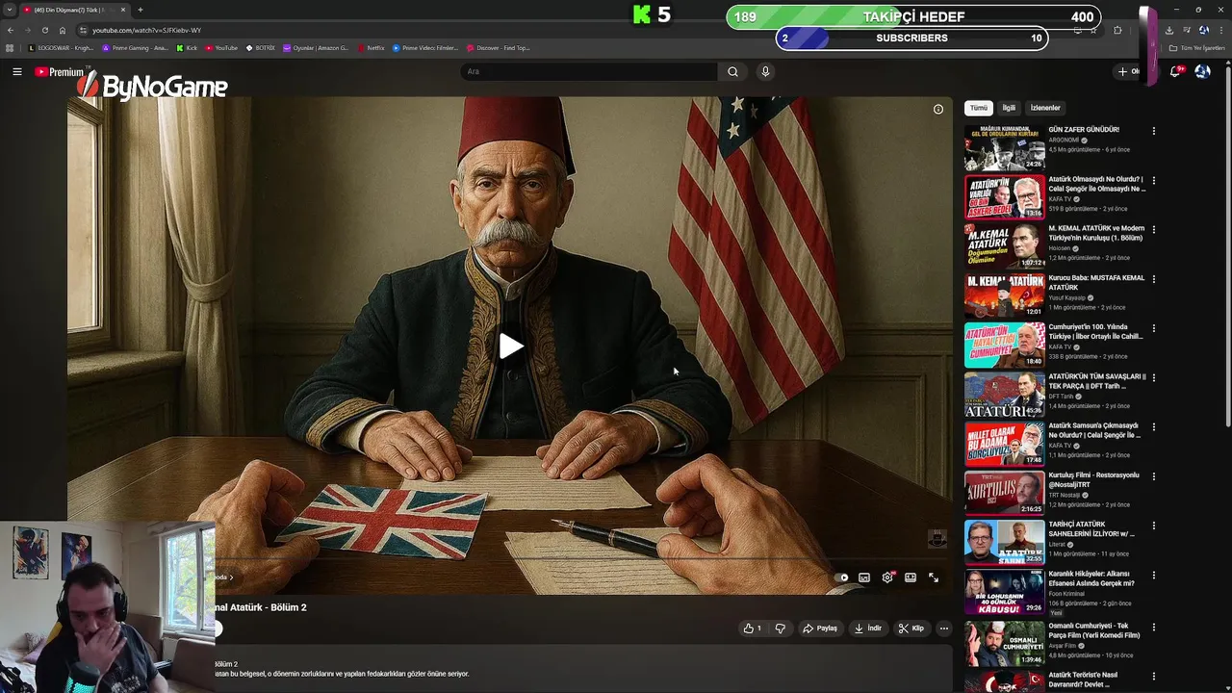Play the video with the center play button

pyautogui.click(x=510, y=346)
